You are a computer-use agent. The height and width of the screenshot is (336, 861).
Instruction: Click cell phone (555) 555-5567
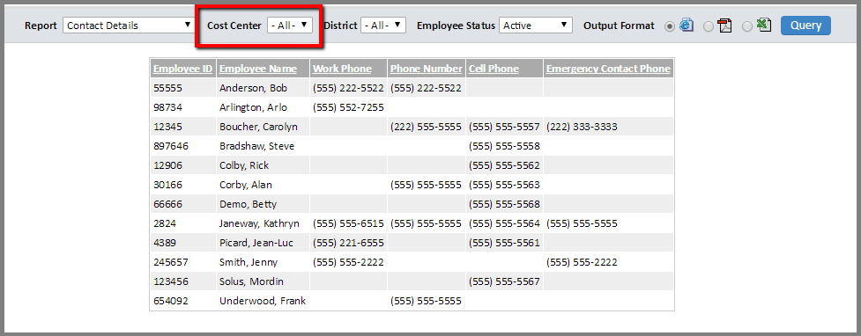[x=504, y=281]
